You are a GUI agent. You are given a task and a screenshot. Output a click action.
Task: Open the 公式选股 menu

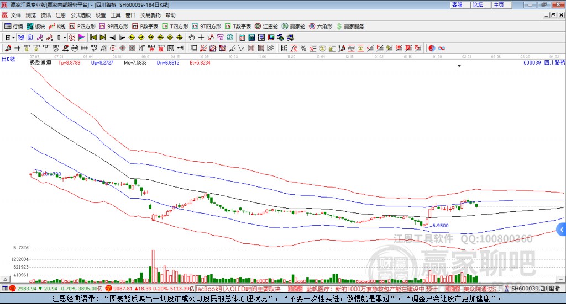coord(80,15)
